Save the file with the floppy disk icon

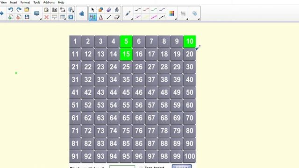(x=27, y=17)
